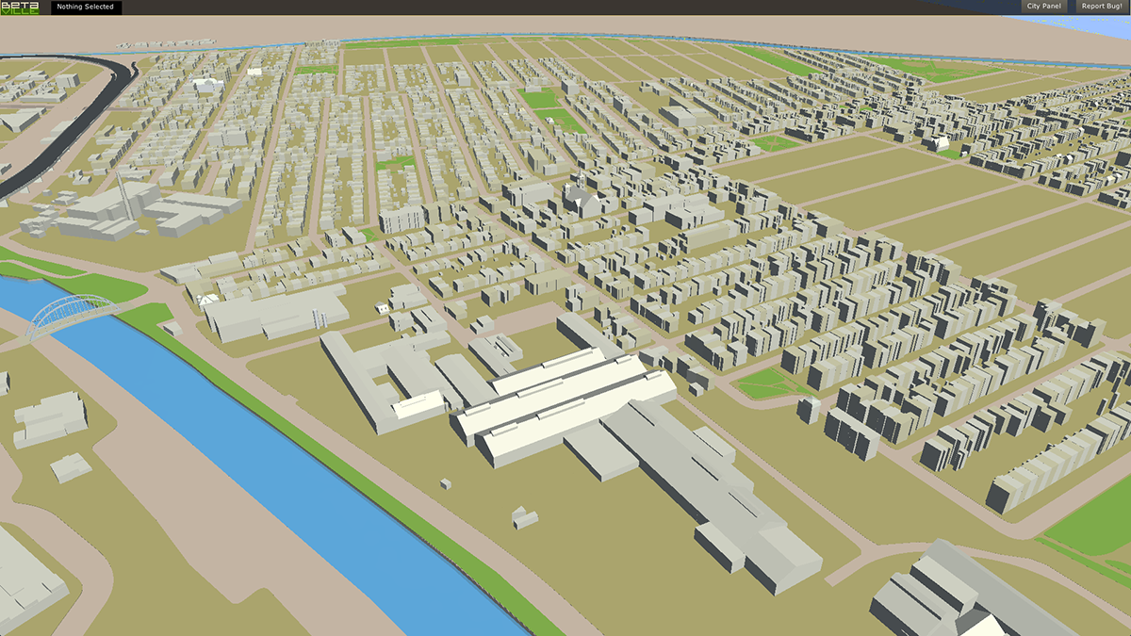The width and height of the screenshot is (1131, 636).
Task: Click the Nothing Selected status label
Action: pyautogui.click(x=85, y=7)
